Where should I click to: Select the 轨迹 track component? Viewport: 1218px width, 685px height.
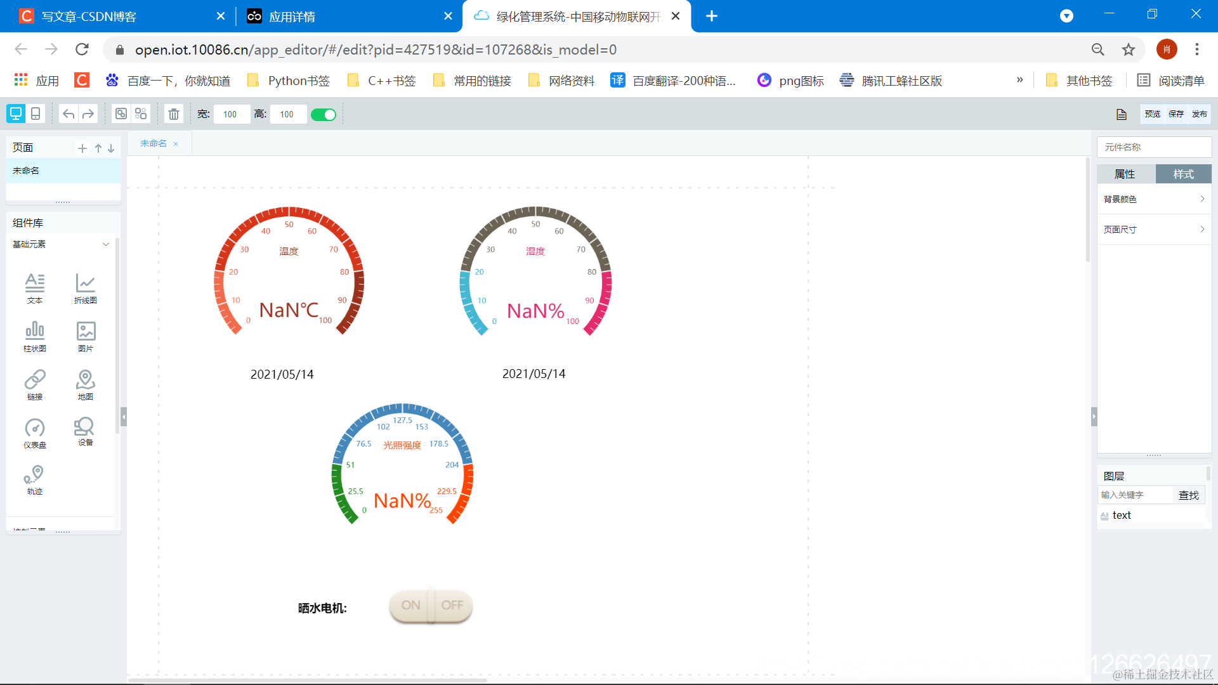point(35,480)
